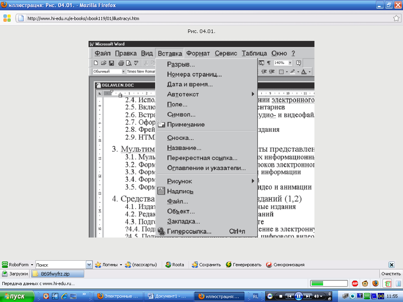This screenshot has width=403, height=302.
Task: Open the Highlight color dropdown arrow
Action: 298,72
